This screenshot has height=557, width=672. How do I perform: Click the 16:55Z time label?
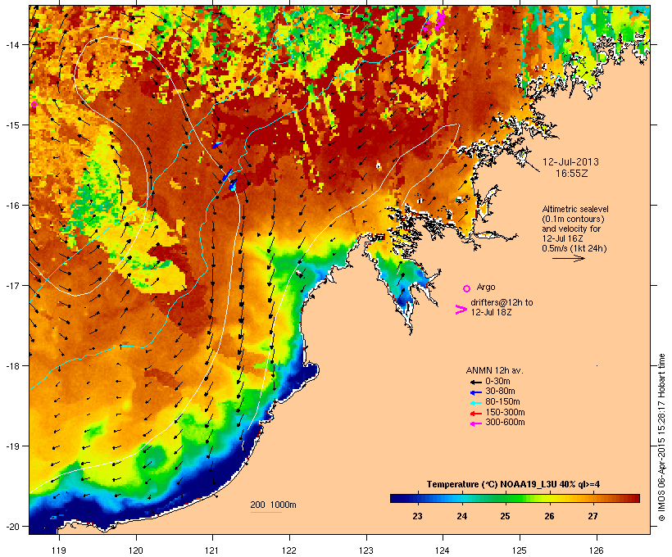[x=572, y=174]
